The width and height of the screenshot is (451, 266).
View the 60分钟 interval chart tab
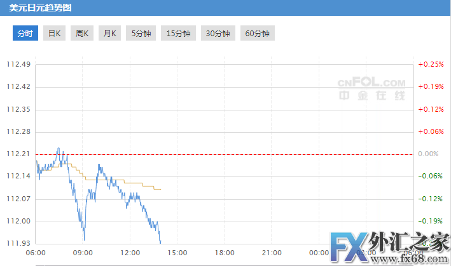point(257,34)
